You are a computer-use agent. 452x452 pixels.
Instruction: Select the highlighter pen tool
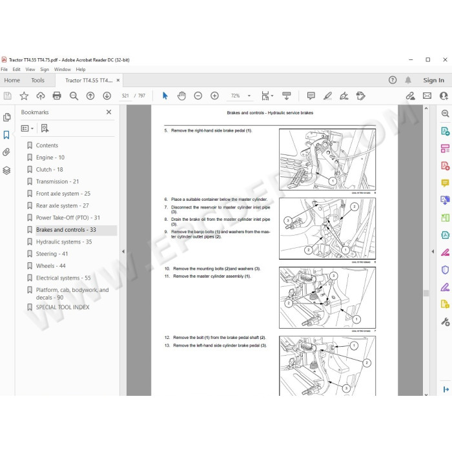327,96
